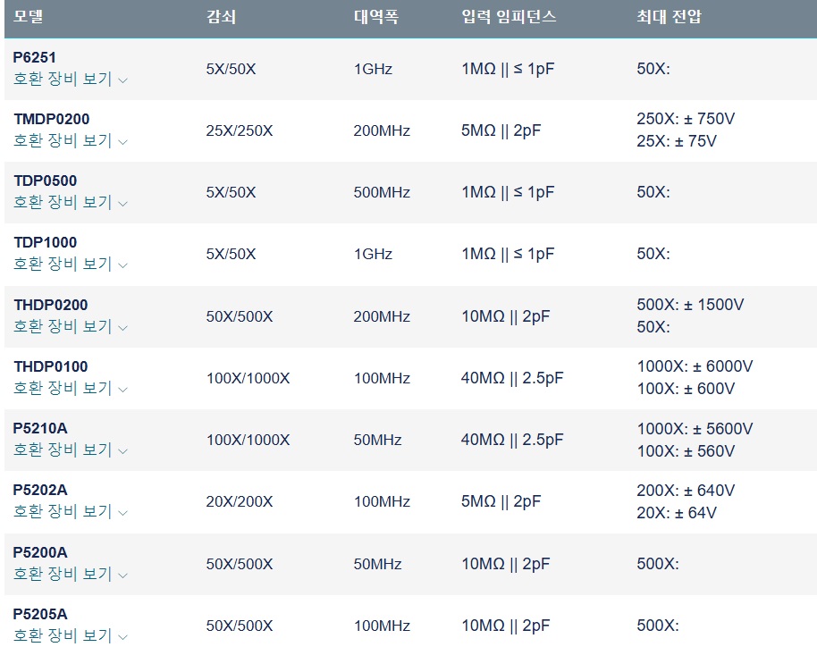This screenshot has height=647, width=817.
Task: Click 5MΩ || 2pF impedance for P5202A
Action: point(501,501)
